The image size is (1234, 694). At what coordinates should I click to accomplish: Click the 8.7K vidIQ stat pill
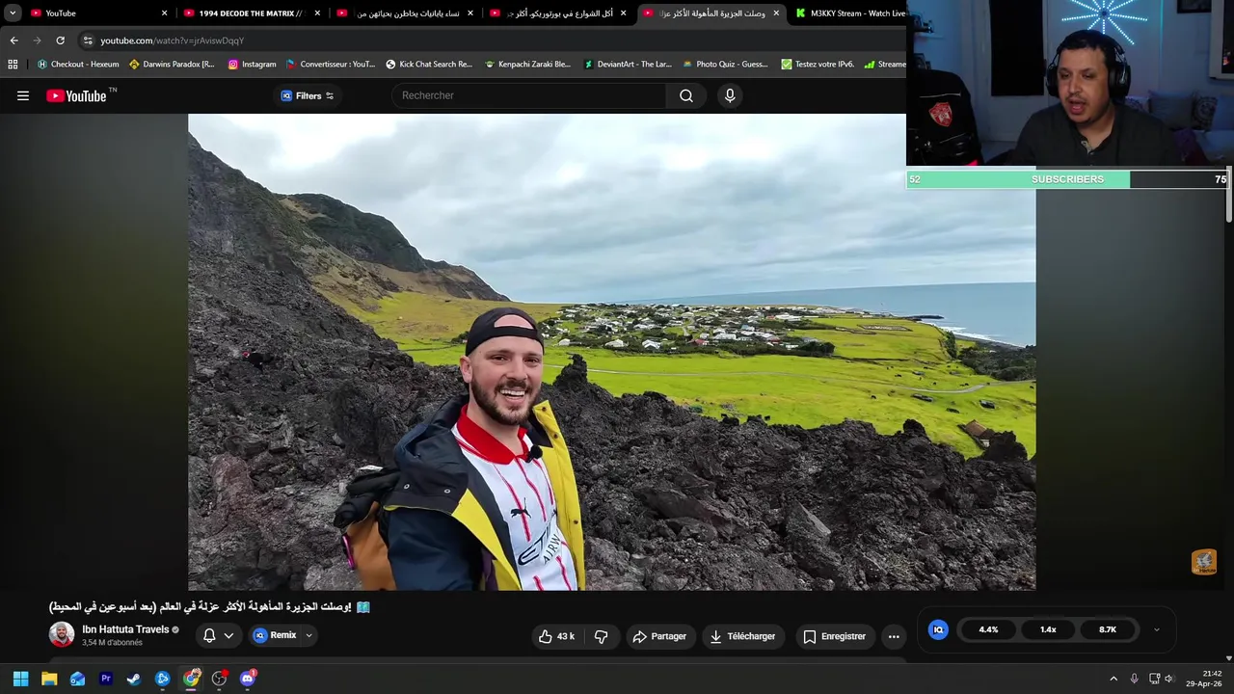point(1108,629)
